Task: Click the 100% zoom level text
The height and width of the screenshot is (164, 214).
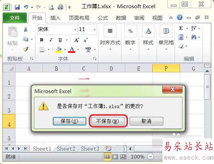Action: [x=137, y=157]
